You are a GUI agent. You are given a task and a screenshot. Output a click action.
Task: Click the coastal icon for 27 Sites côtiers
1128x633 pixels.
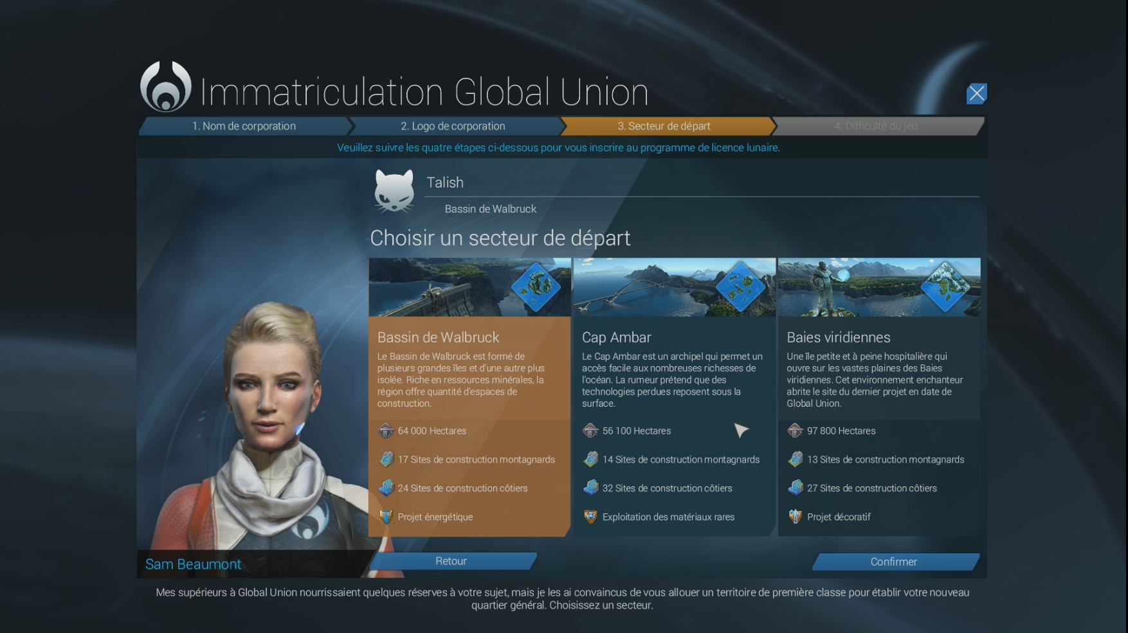(795, 488)
